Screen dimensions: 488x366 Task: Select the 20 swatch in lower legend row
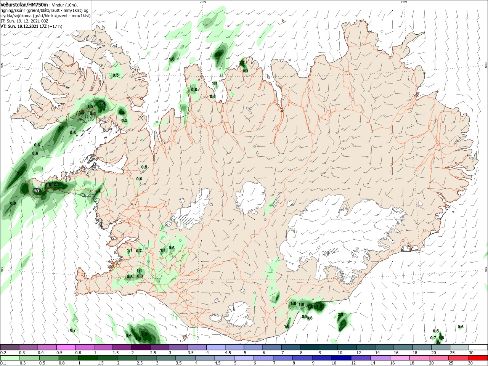(x=438, y=358)
